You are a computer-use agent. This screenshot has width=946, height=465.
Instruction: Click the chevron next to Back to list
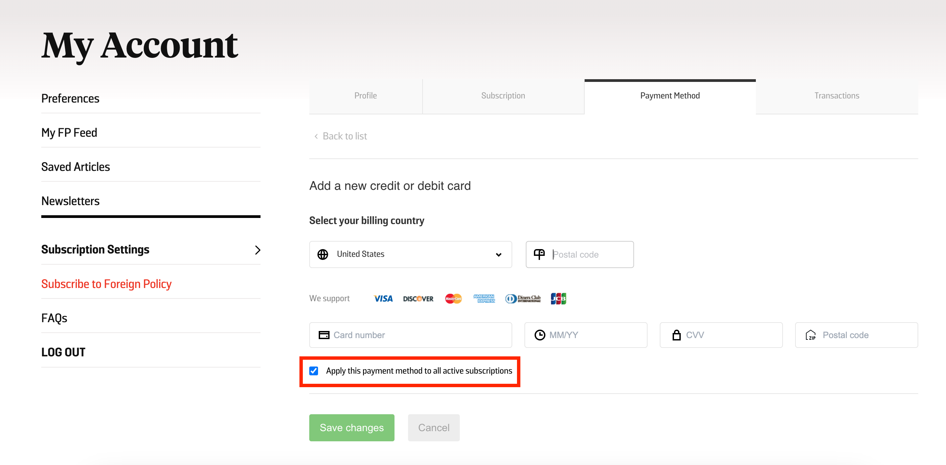316,136
